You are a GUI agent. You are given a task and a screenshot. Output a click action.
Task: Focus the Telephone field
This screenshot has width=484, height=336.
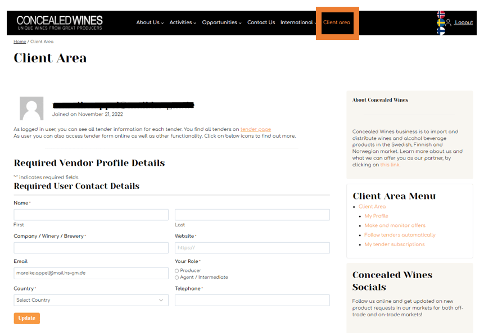[x=252, y=300]
